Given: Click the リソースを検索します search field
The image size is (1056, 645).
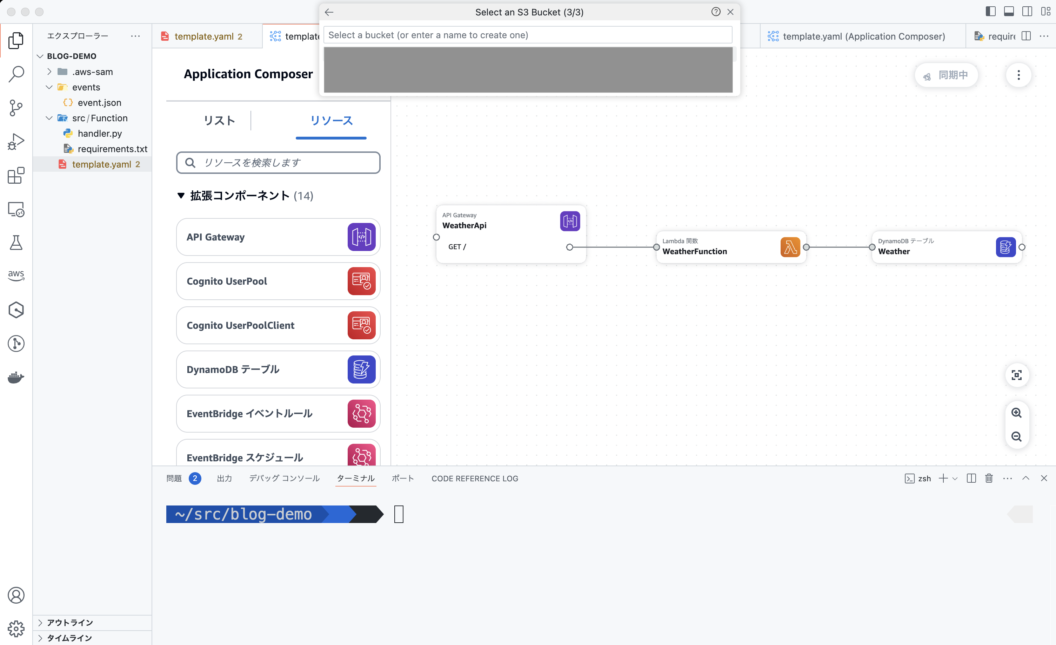Looking at the screenshot, I should click(x=278, y=163).
